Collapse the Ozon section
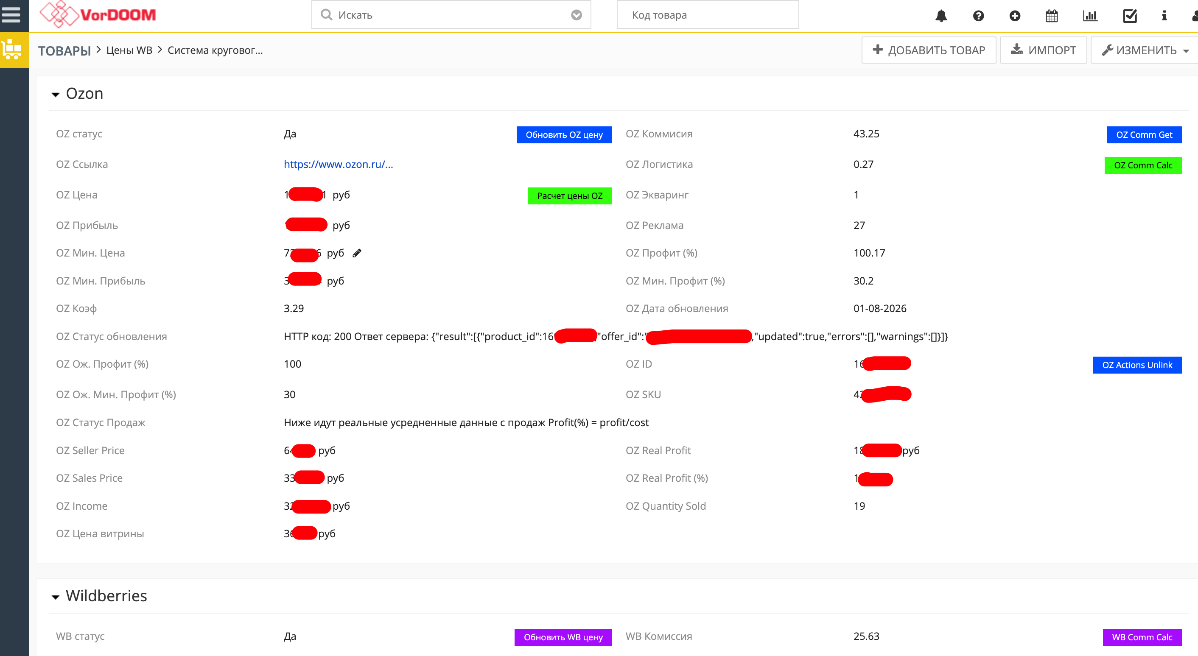The width and height of the screenshot is (1198, 656). (55, 95)
